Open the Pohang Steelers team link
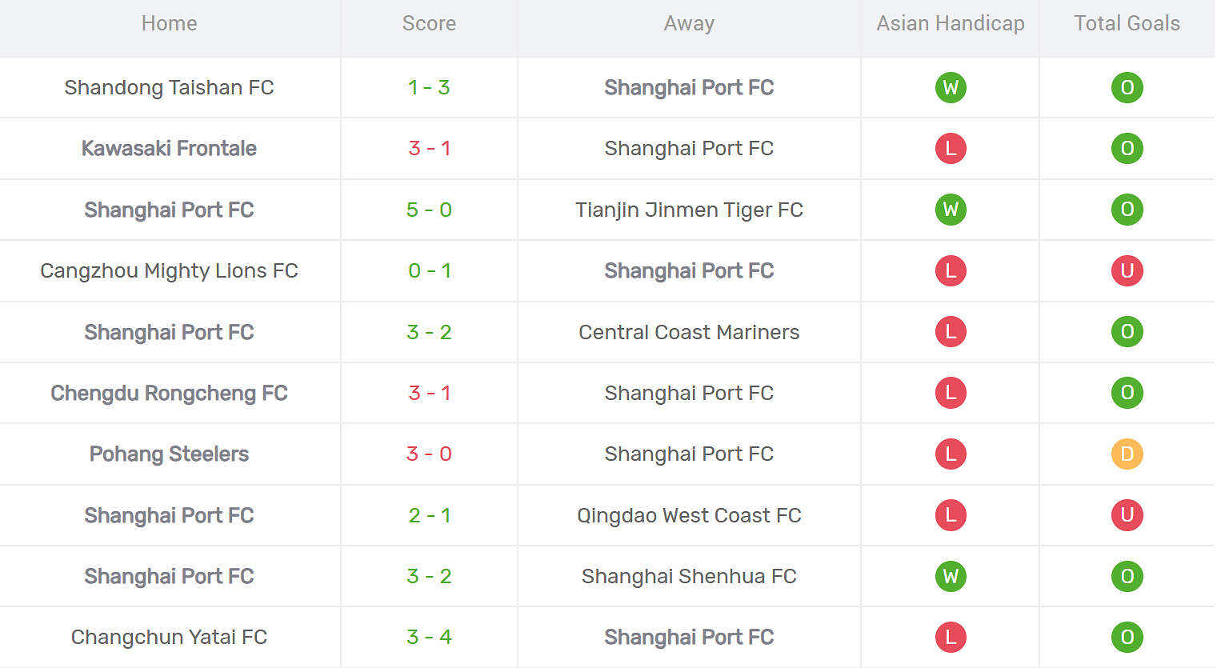The width and height of the screenshot is (1217, 668). [x=169, y=454]
